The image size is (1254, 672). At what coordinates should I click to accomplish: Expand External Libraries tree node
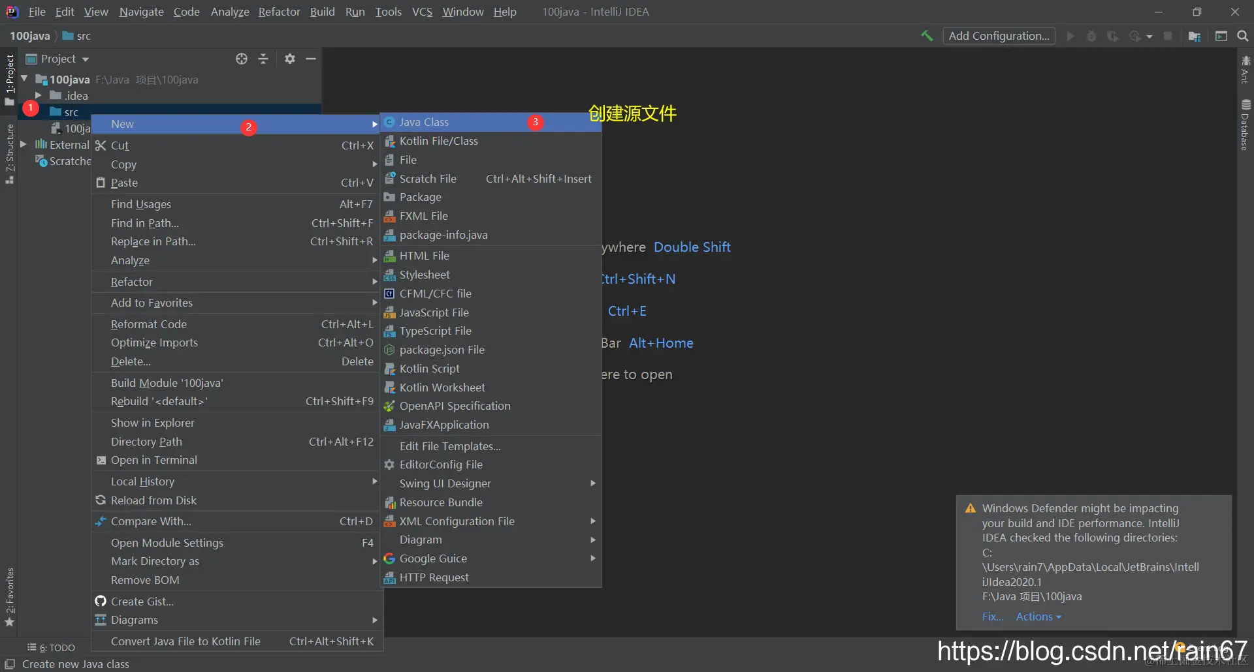tap(24, 144)
